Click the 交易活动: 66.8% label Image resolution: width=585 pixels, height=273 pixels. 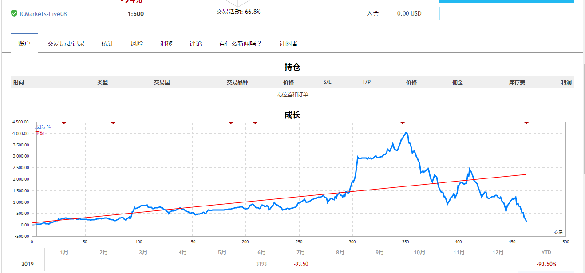pyautogui.click(x=238, y=12)
